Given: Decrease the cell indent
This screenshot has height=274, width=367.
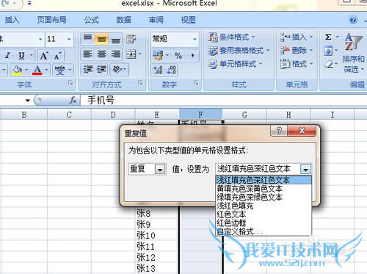Looking at the screenshot, I should coord(87,70).
